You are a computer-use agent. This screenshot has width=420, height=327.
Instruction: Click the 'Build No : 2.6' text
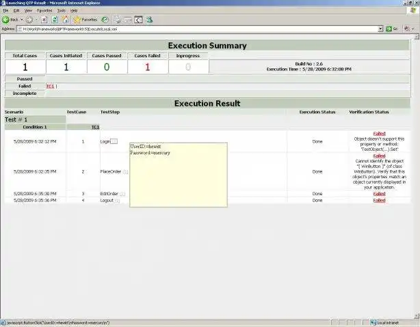point(309,64)
